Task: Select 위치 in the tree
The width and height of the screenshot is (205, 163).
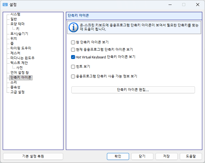Action: tap(14, 39)
